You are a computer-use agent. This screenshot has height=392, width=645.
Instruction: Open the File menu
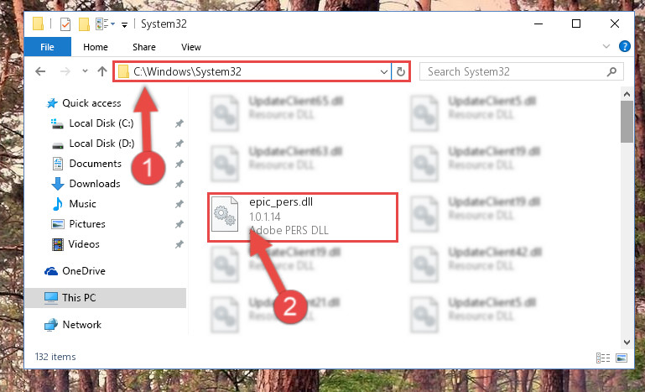click(47, 47)
